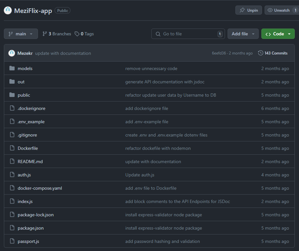This screenshot has width=299, height=251.
Task: Click the public folder icon
Action: click(12, 95)
